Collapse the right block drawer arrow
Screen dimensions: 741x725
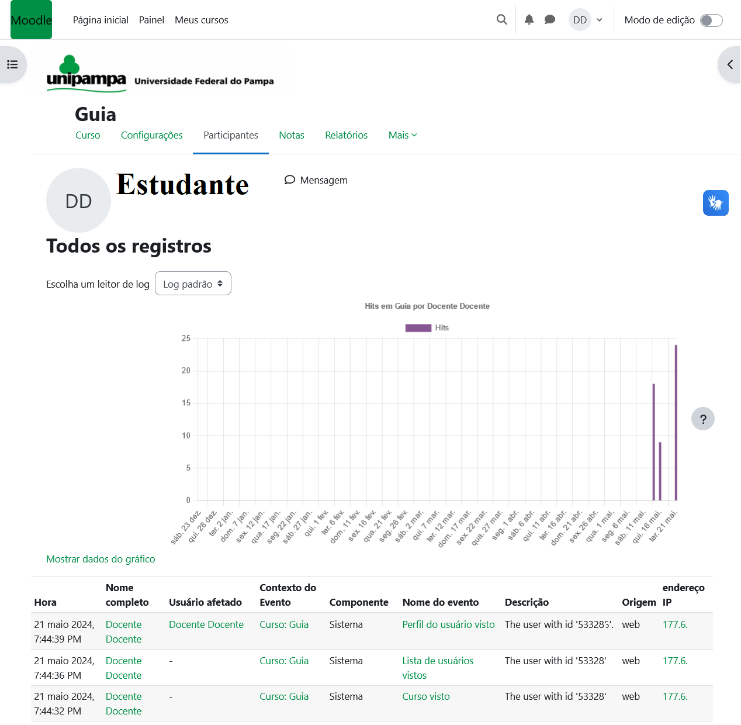729,65
